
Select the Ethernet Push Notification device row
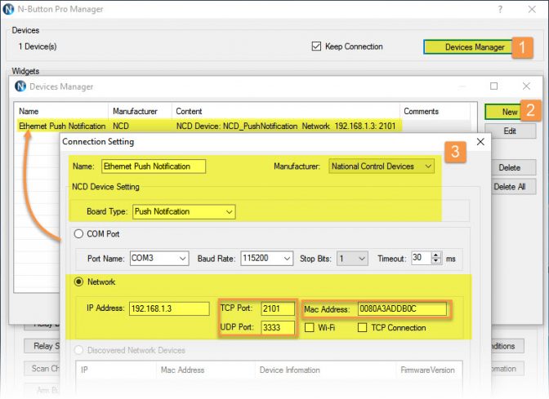[x=62, y=126]
